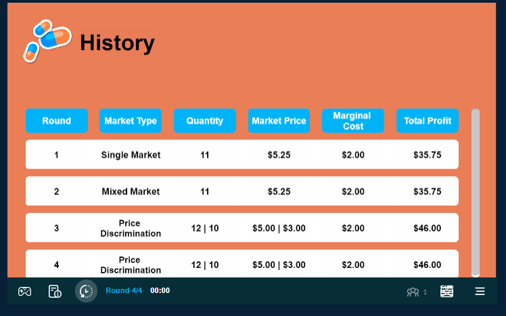Image resolution: width=506 pixels, height=316 pixels.
Task: Click the 00:00 timer
Action: tap(160, 290)
